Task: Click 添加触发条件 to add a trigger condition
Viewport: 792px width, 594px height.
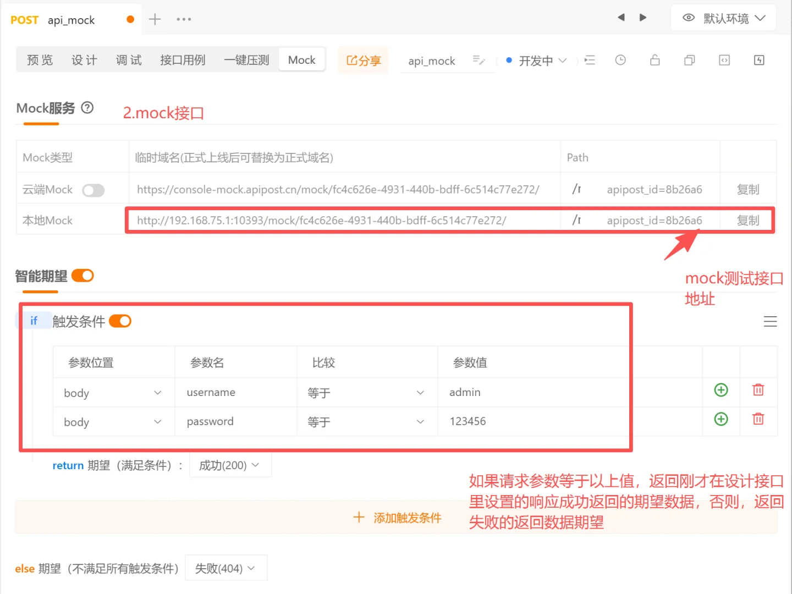Action: (x=397, y=517)
